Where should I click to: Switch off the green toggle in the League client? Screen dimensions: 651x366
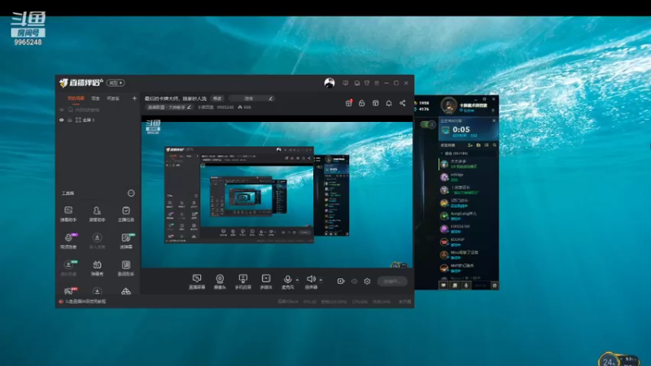pos(427,124)
